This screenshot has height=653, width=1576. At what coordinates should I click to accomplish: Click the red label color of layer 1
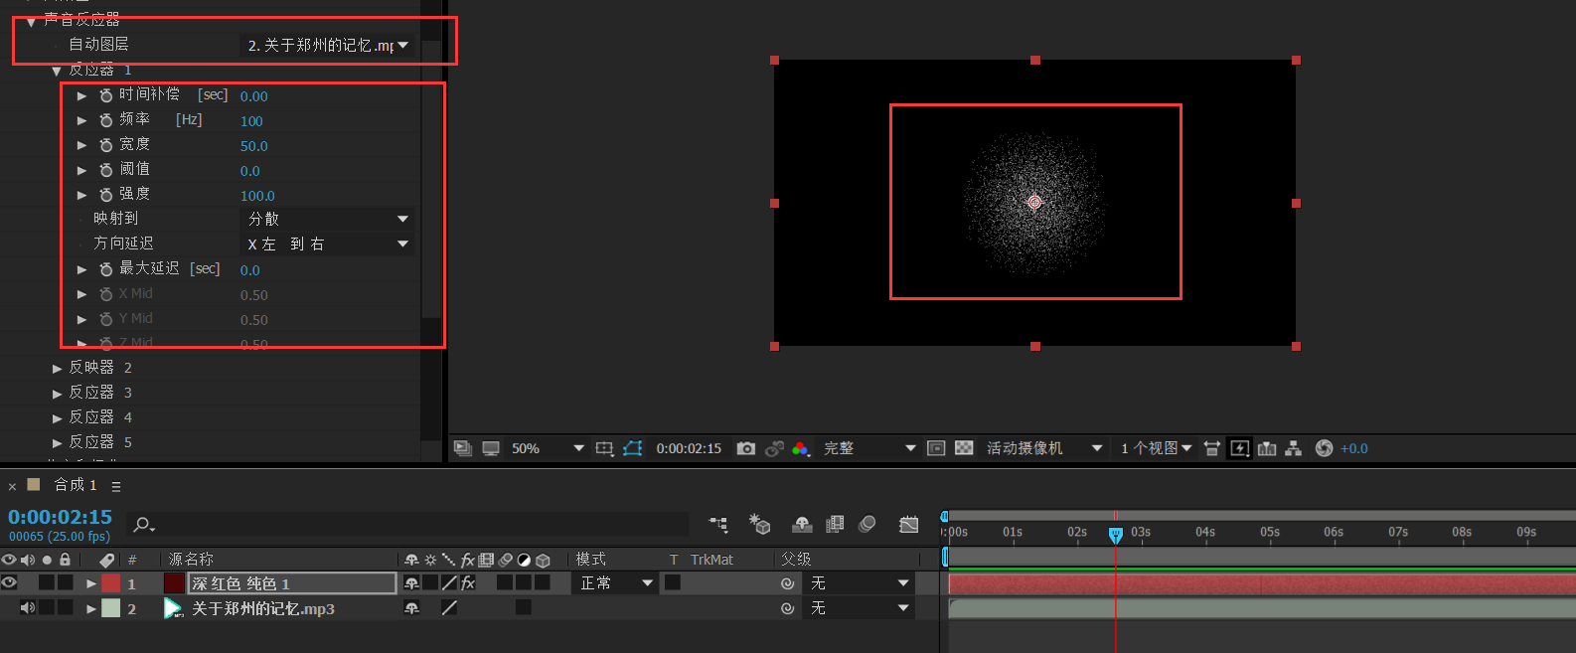(111, 582)
